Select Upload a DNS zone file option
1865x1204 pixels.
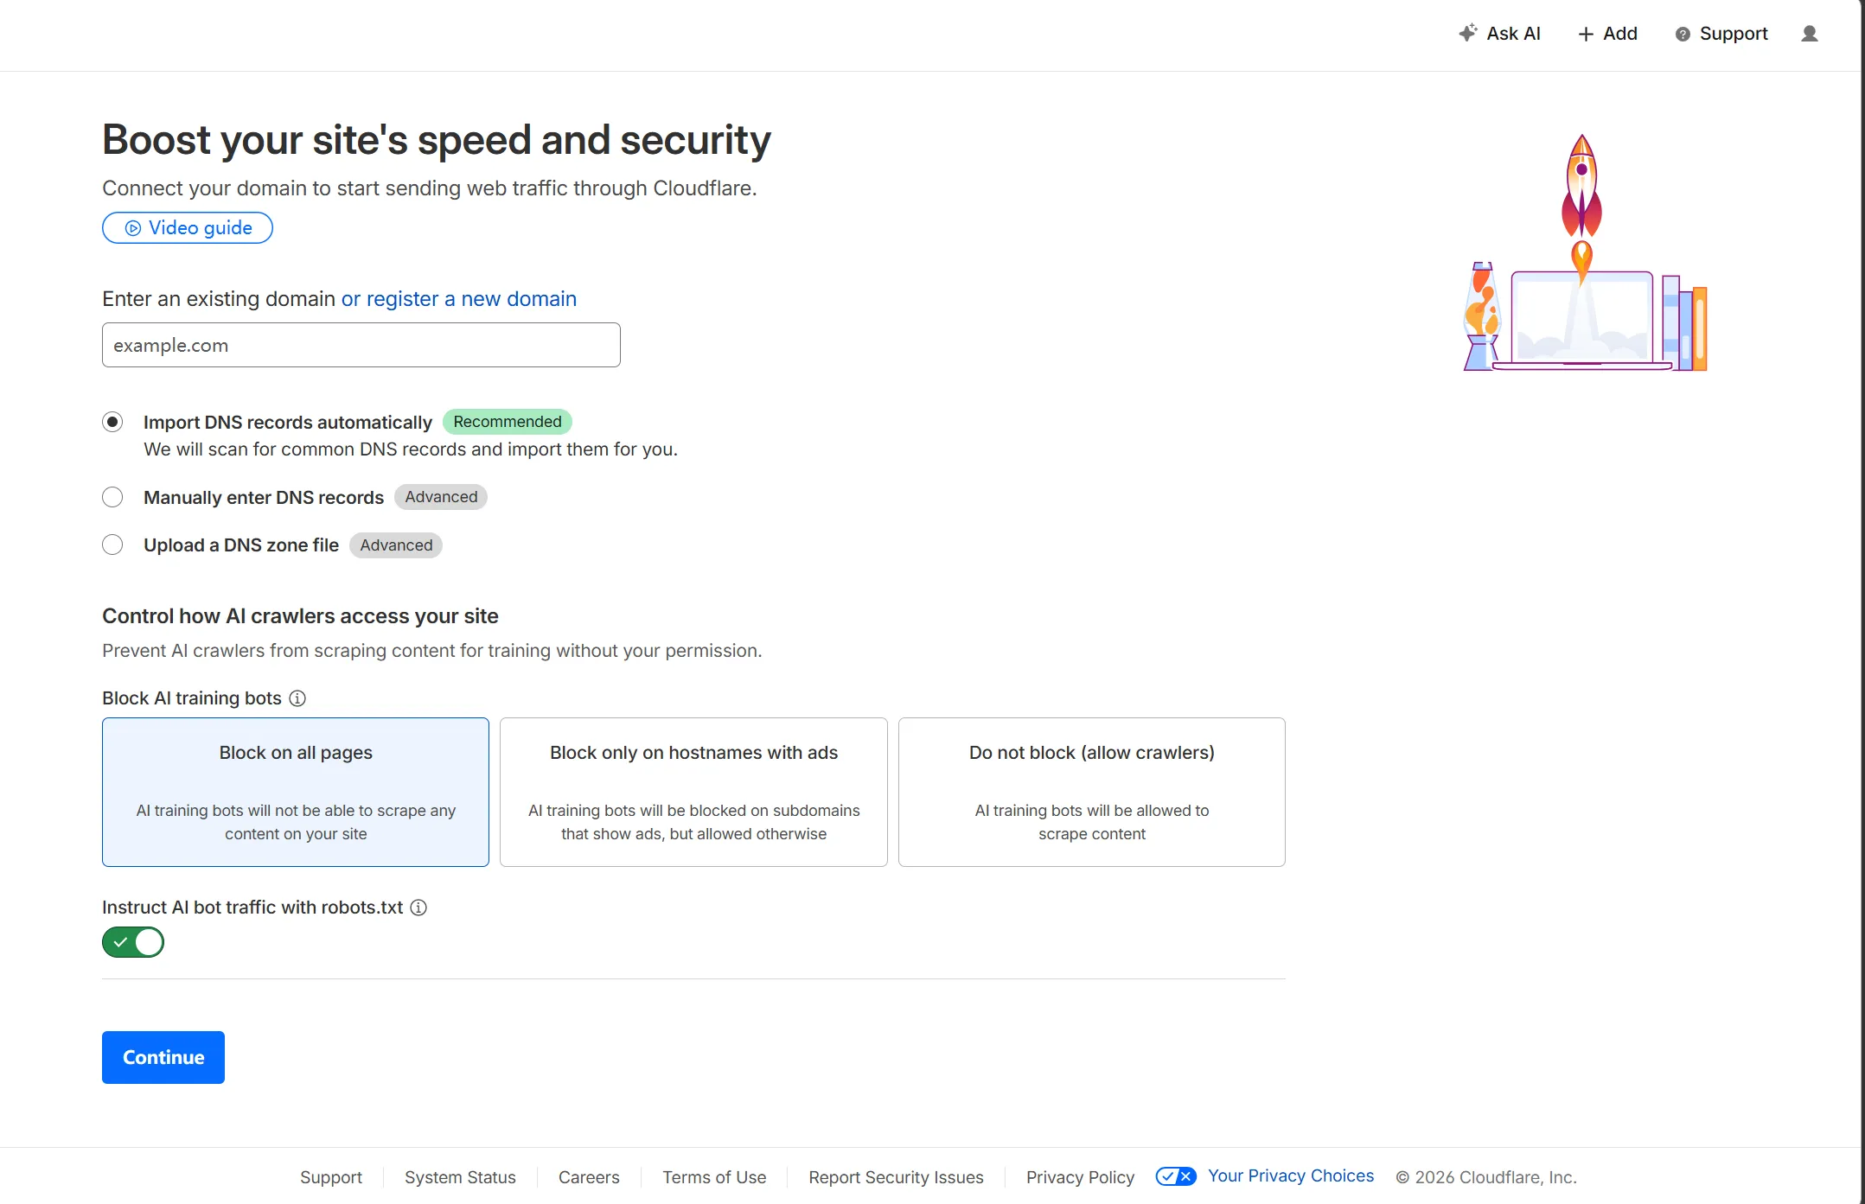click(112, 545)
